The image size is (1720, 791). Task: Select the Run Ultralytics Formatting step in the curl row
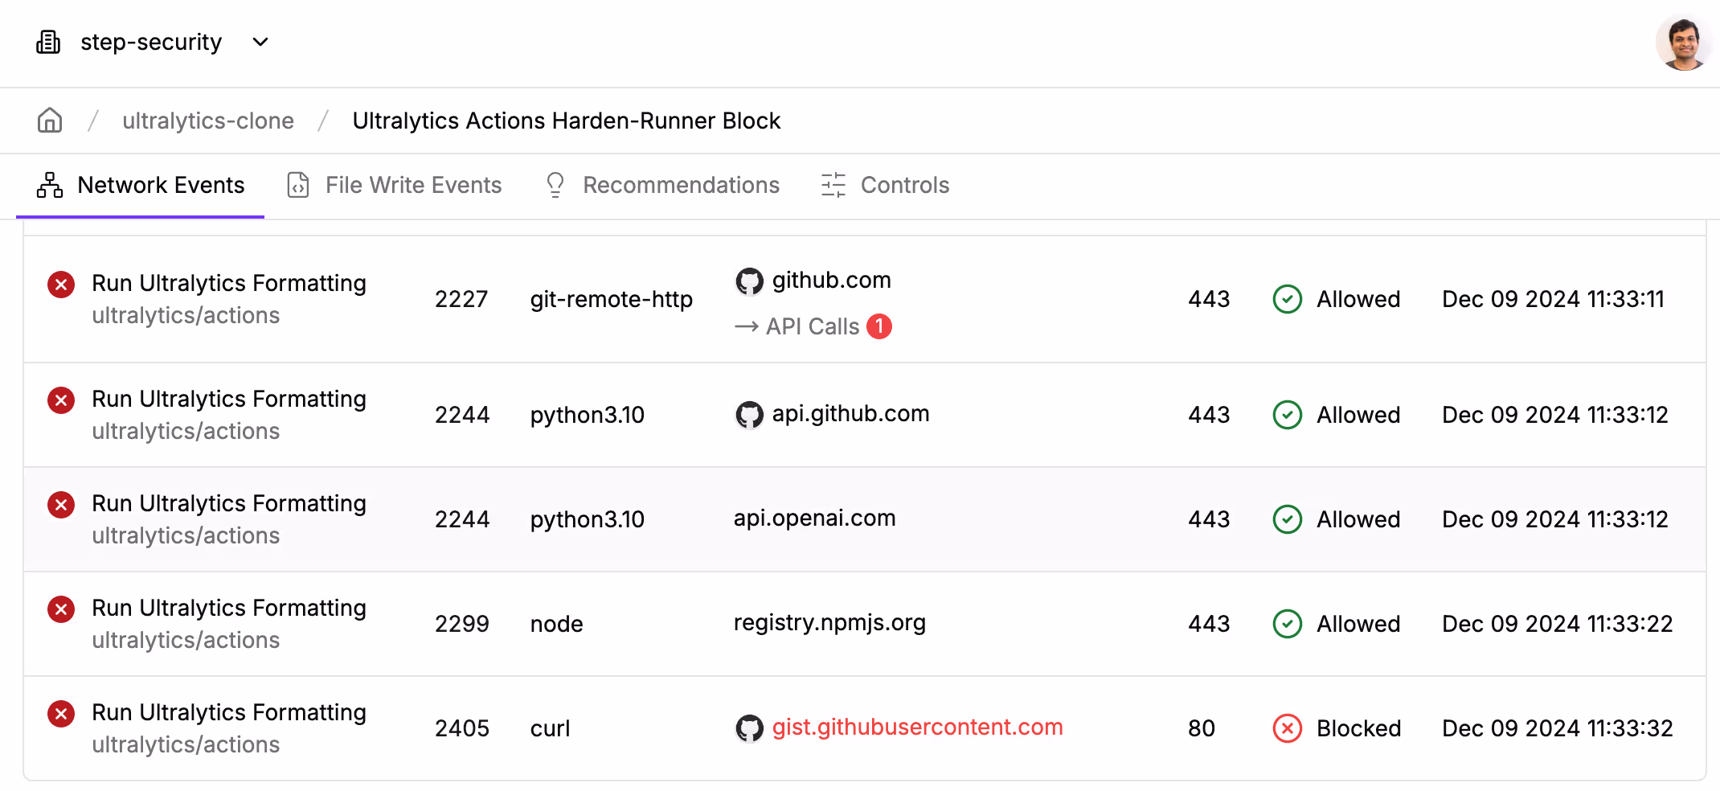click(x=229, y=712)
